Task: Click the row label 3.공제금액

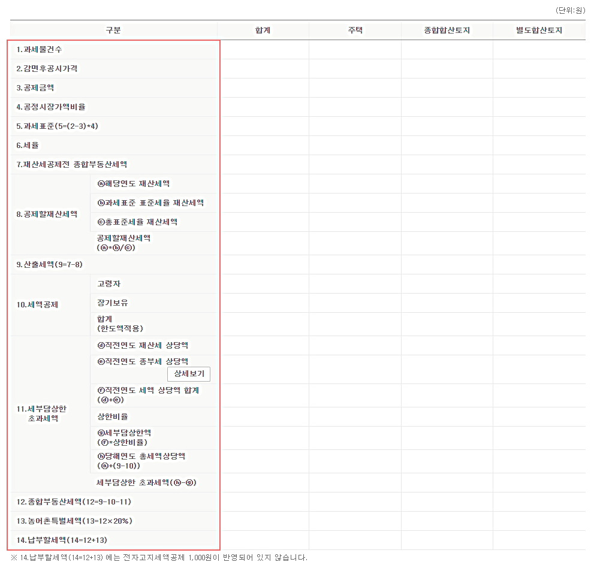Action: tap(35, 88)
